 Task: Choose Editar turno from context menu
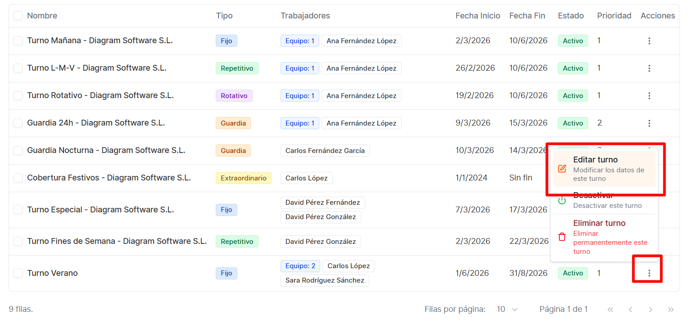604,169
